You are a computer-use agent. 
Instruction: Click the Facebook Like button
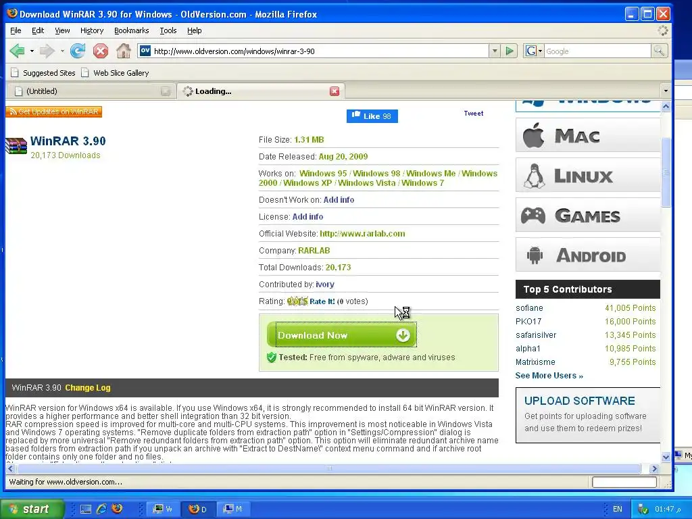click(x=372, y=116)
